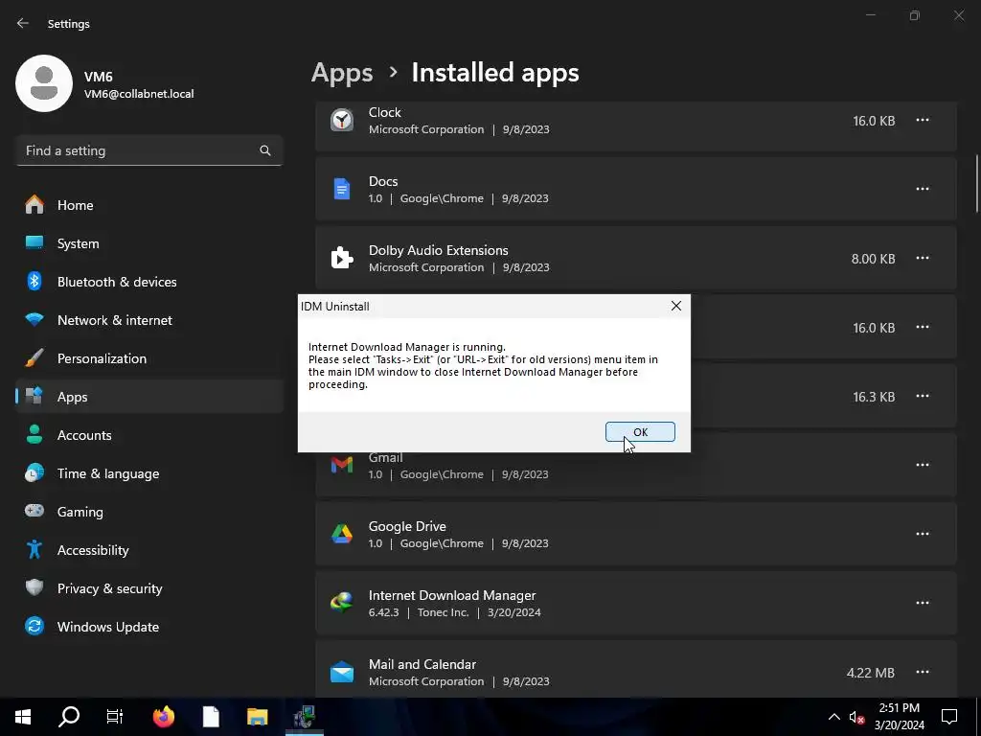The width and height of the screenshot is (981, 736).
Task: Open the VM6 account profile picture
Action: (44, 83)
